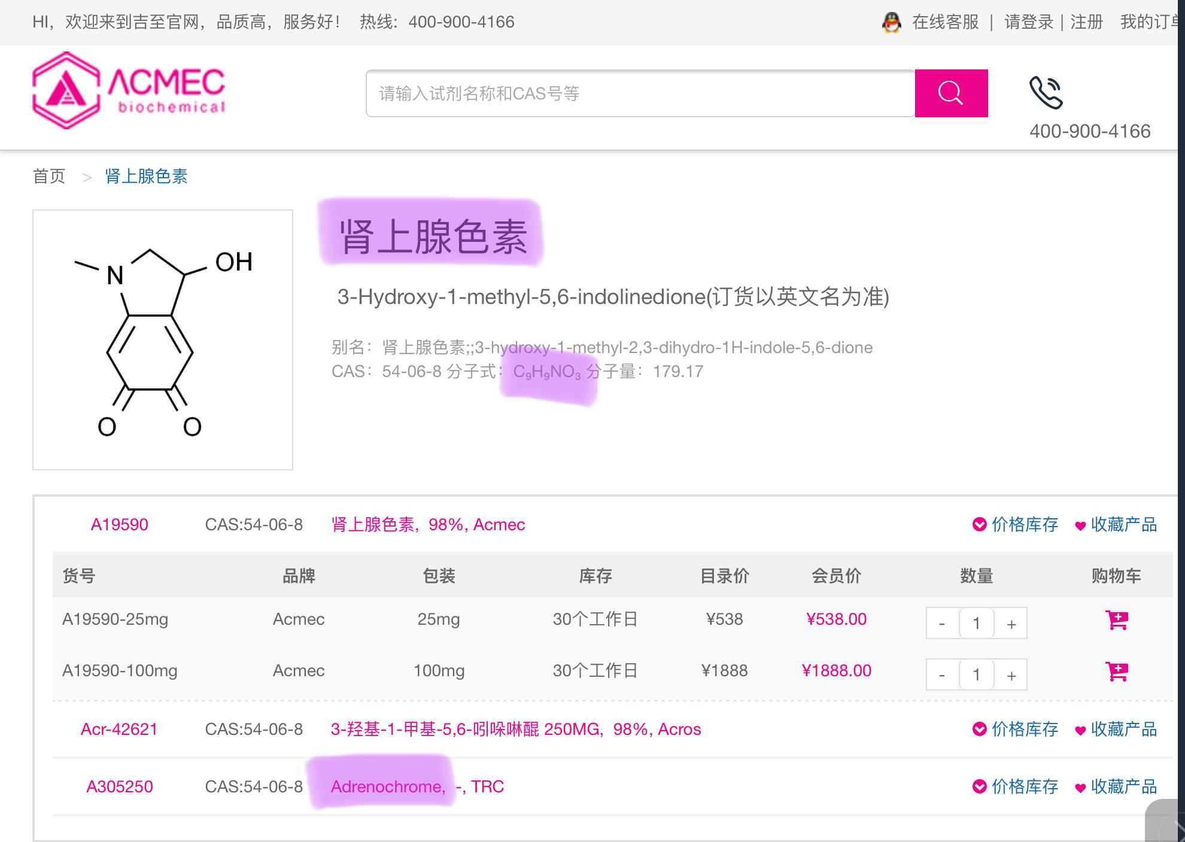Click 收藏产品 for Acr-42621

coord(1124,729)
